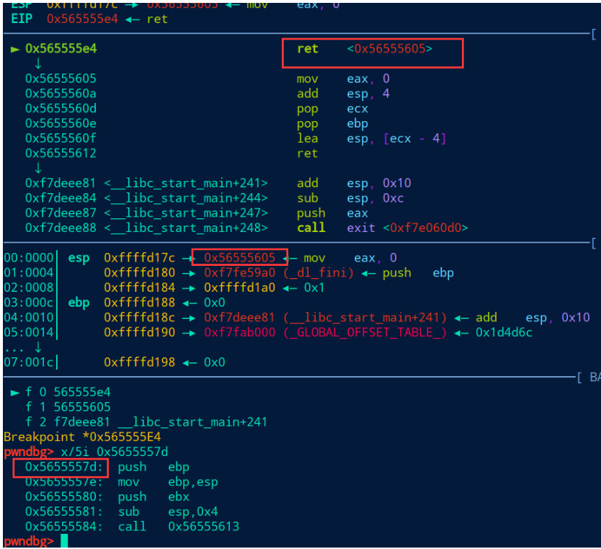This screenshot has width=601, height=549.
Task: Click stack address 0xffffd18c
Action: tap(140, 318)
